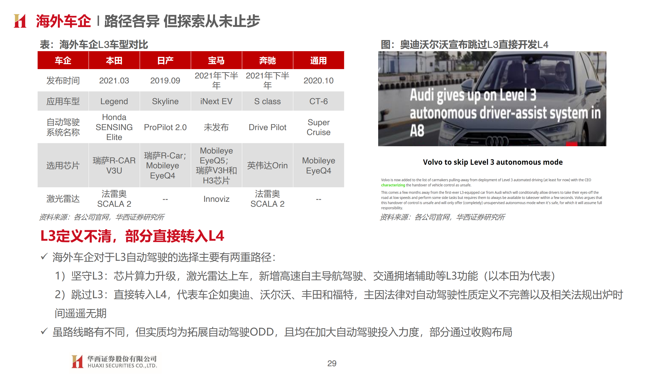664x374 pixels.
Task: Click the Innoviz lidar cell
Action: point(216,199)
